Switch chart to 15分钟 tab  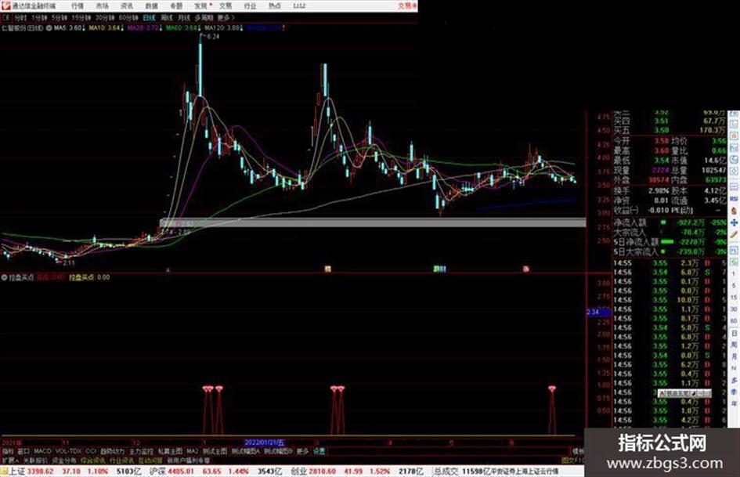[81, 17]
